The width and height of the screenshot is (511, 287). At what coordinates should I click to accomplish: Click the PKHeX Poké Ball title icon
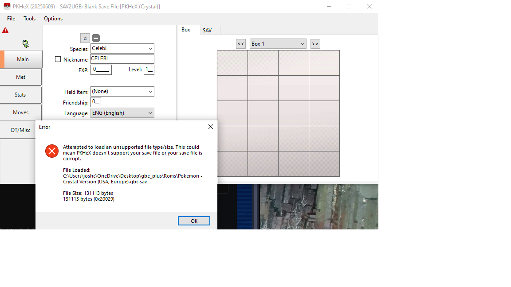tap(7, 6)
